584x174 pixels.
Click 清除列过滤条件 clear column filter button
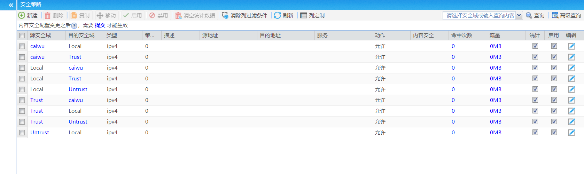pyautogui.click(x=244, y=15)
